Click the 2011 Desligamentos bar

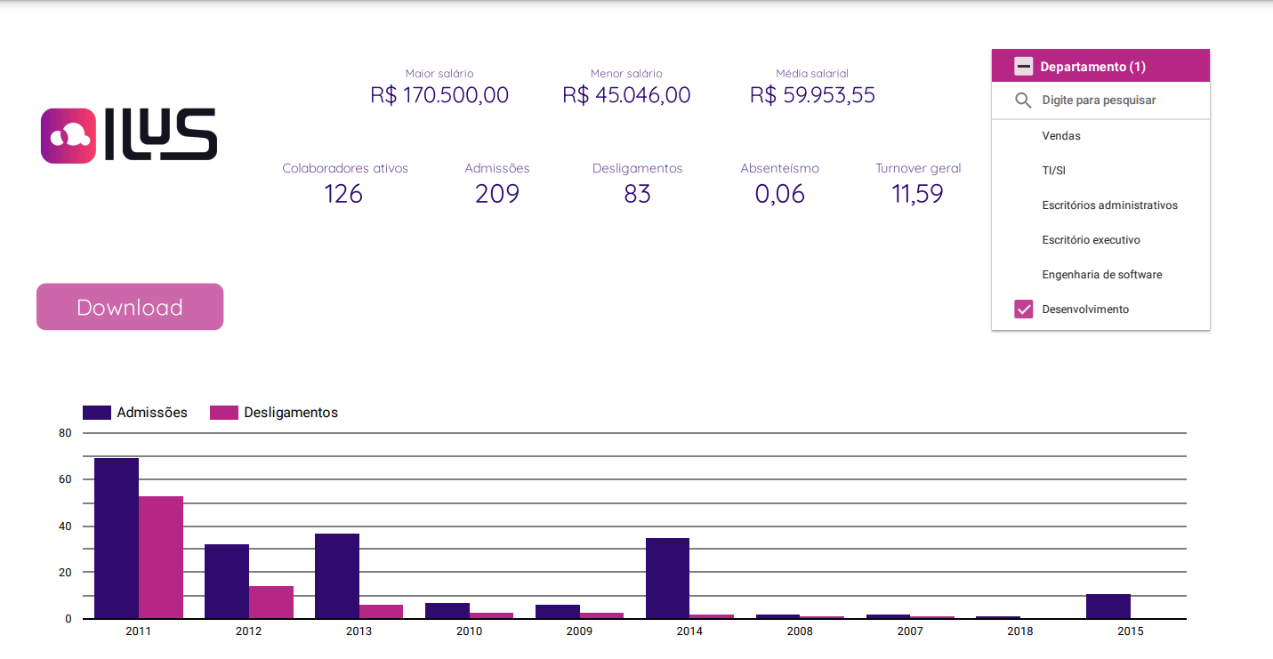161,558
